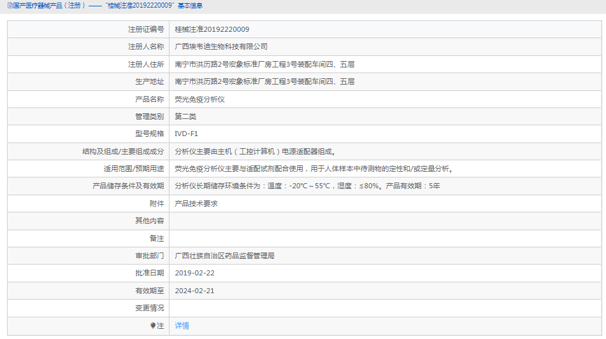Image resolution: width=606 pixels, height=339 pixels.
Task: Select approval date 2019-02-22
Action: click(194, 273)
